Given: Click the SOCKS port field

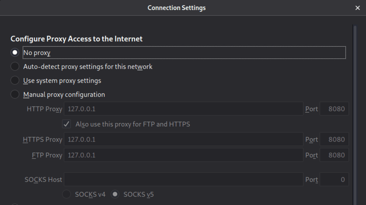Looking at the screenshot, I should (334, 179).
